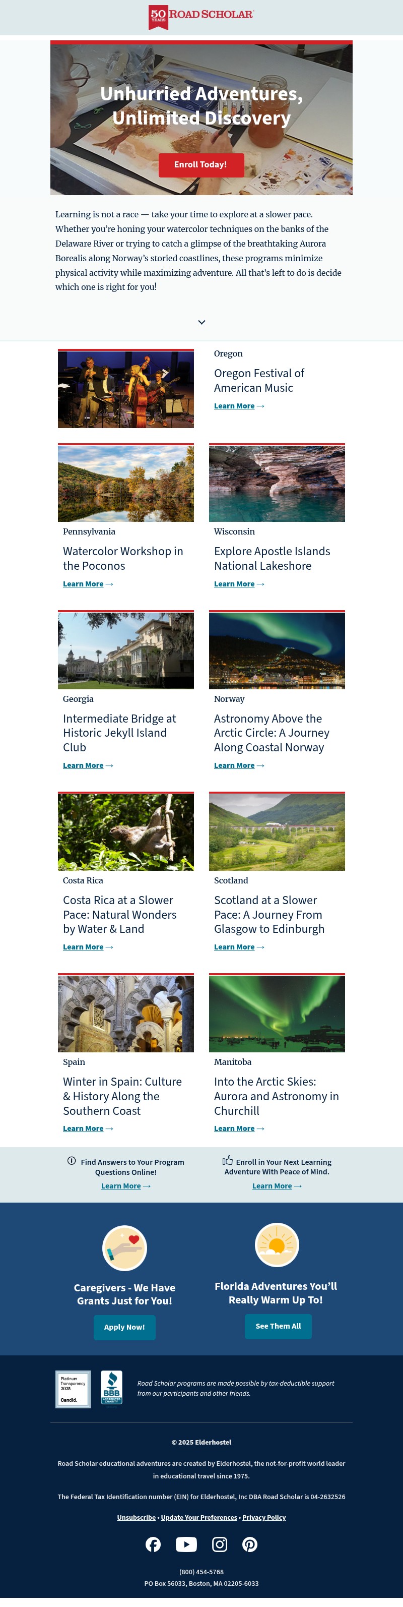Open the Update Your Preferences link
The height and width of the screenshot is (1607, 403).
tap(198, 1517)
